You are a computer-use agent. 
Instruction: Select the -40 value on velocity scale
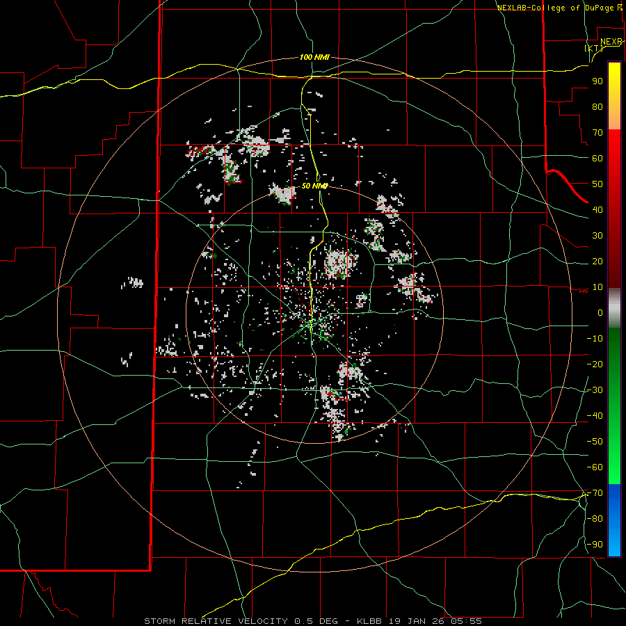[595, 416]
